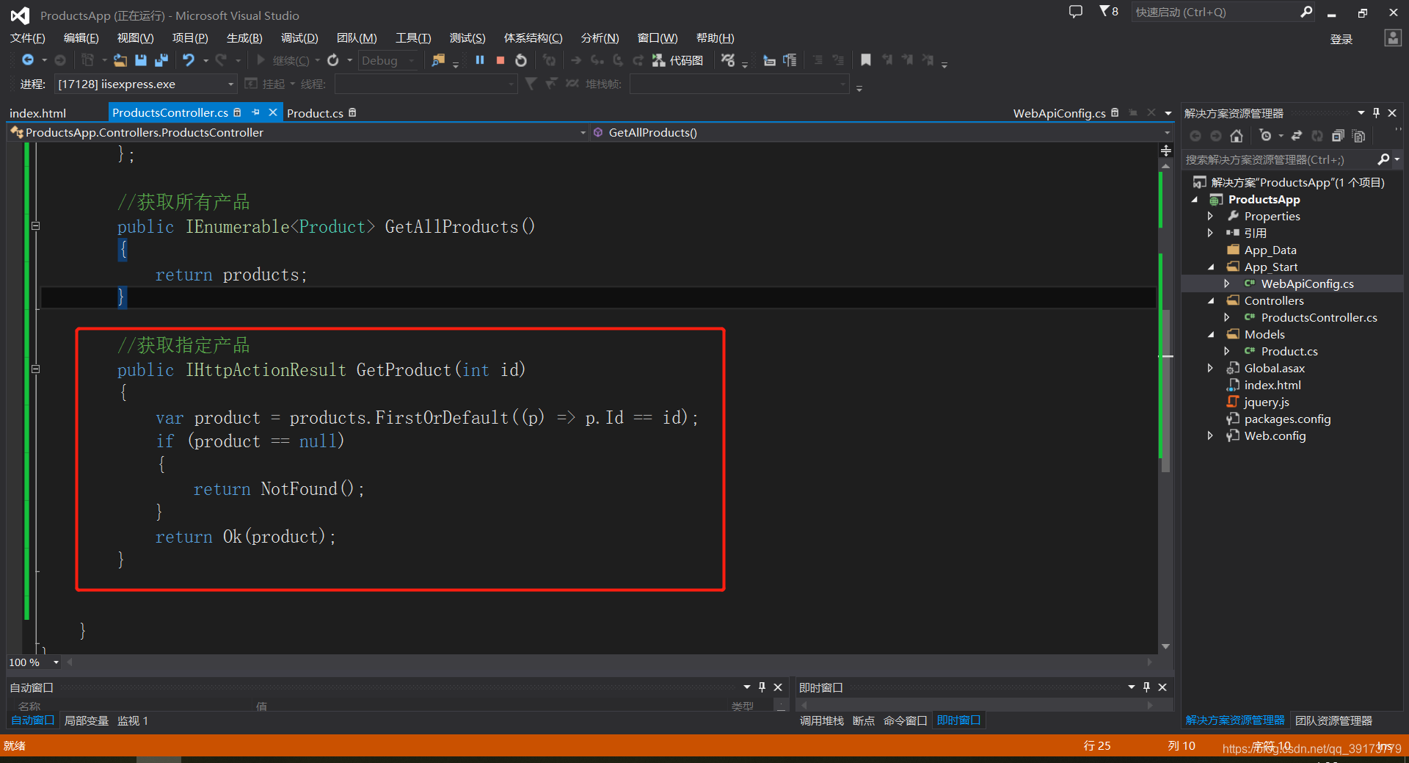Open the notifications flag showing 8

(1109, 12)
